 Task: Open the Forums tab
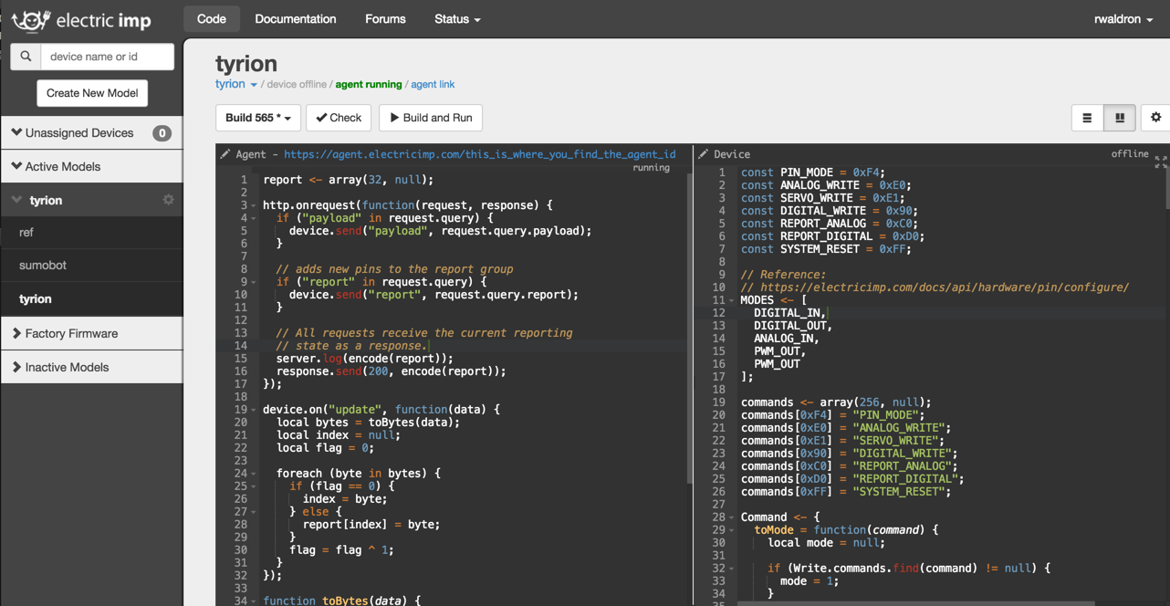tap(385, 19)
